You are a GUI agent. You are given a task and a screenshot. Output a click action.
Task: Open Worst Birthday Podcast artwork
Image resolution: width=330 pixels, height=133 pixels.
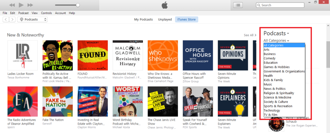(x=128, y=101)
